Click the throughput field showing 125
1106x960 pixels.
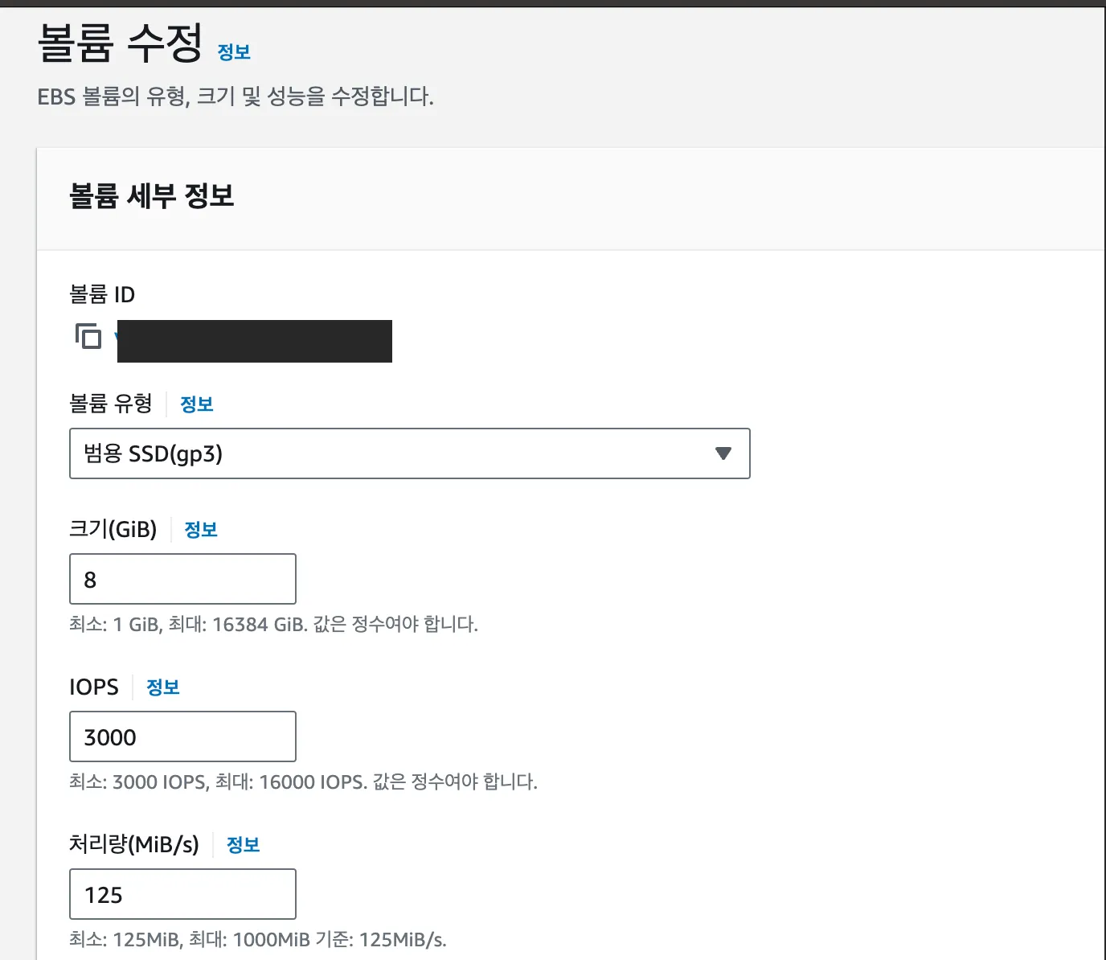182,894
